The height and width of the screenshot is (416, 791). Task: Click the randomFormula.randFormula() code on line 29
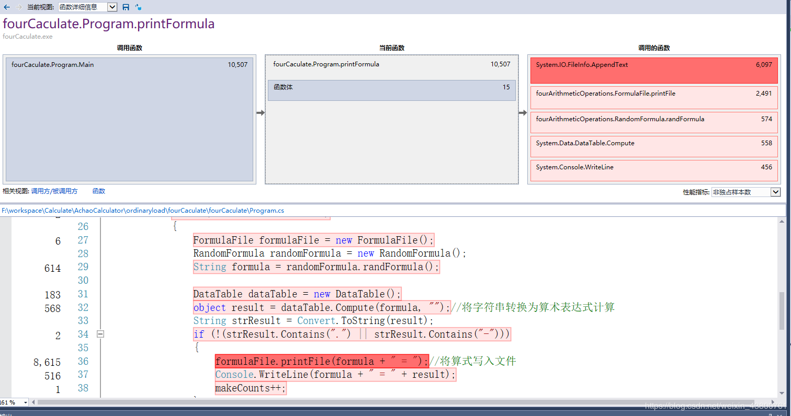[x=316, y=267]
